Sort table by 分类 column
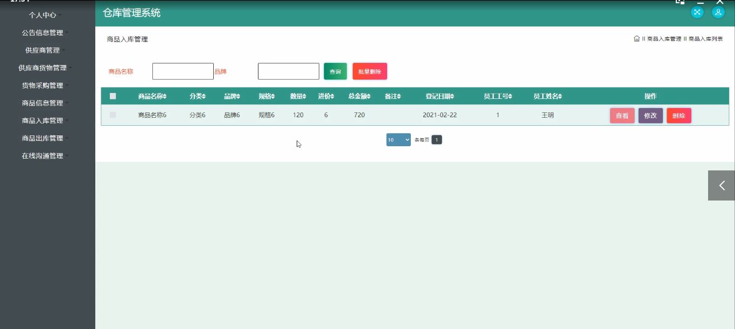The image size is (735, 329). (x=198, y=96)
